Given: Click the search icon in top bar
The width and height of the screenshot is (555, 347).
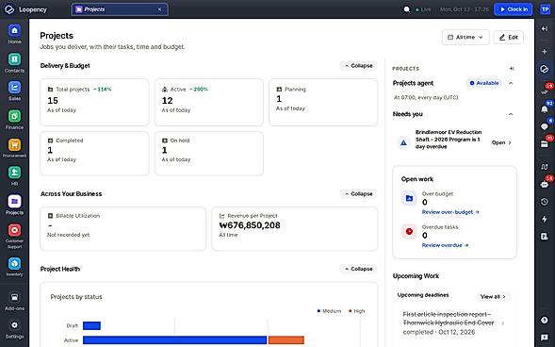Looking at the screenshot, I should [x=407, y=9].
